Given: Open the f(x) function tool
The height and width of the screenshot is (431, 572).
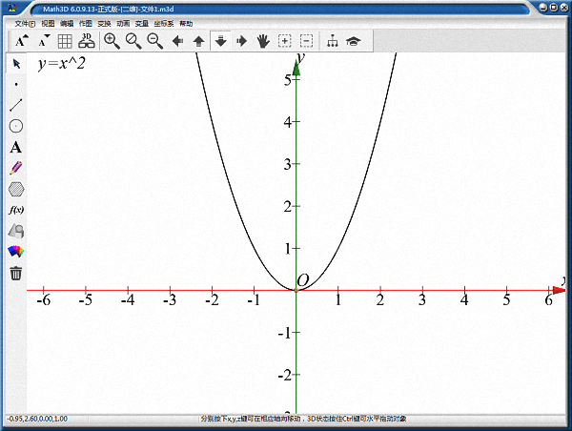Looking at the screenshot, I should [15, 210].
